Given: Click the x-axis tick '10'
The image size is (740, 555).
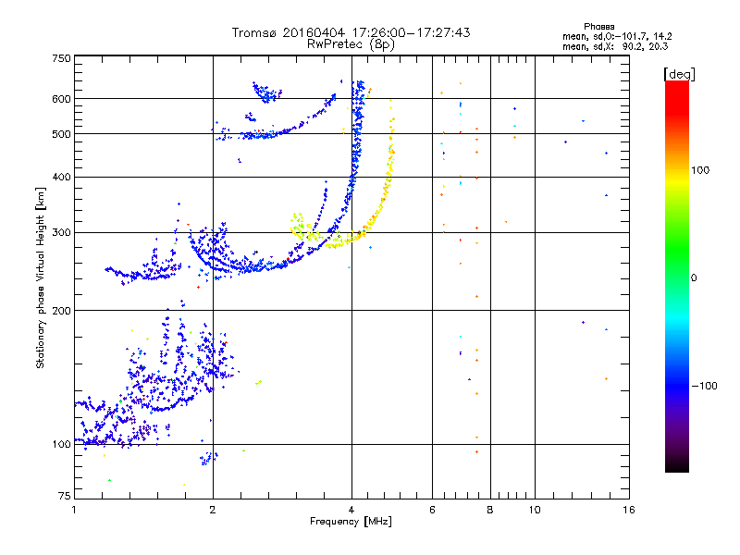Looking at the screenshot, I should click(x=535, y=510).
